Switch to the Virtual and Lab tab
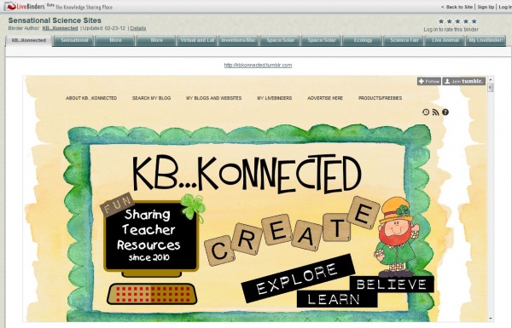This screenshot has width=512, height=328. (x=198, y=40)
